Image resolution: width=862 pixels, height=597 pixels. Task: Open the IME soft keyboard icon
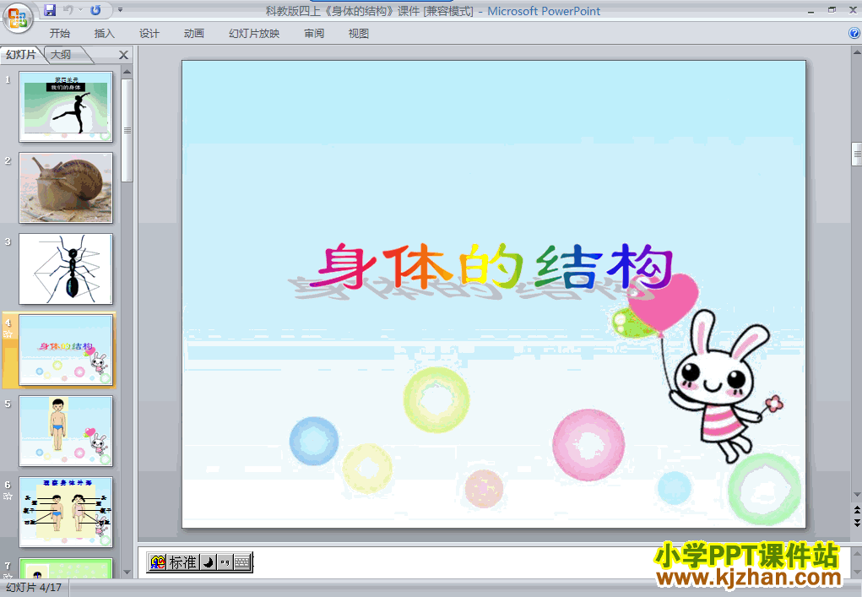(242, 562)
